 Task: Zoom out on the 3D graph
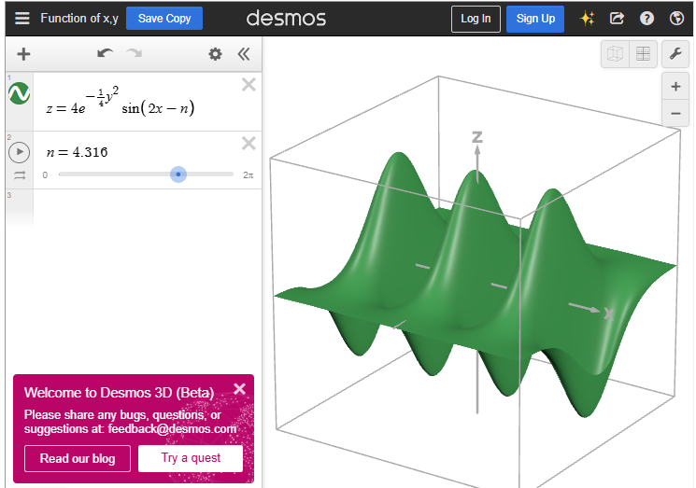click(x=675, y=114)
